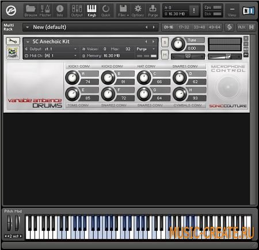Click the Mod wheel

tap(17, 223)
